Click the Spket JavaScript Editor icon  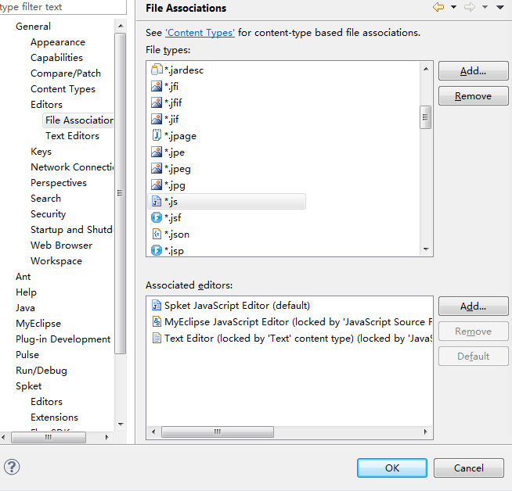157,305
